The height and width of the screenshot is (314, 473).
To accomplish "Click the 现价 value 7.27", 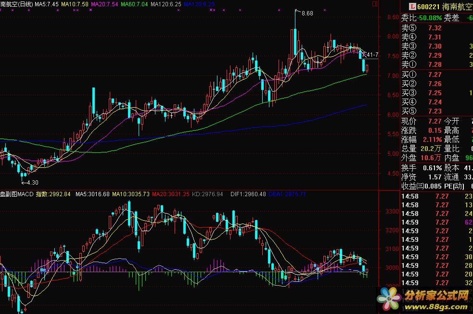I will (x=435, y=122).
